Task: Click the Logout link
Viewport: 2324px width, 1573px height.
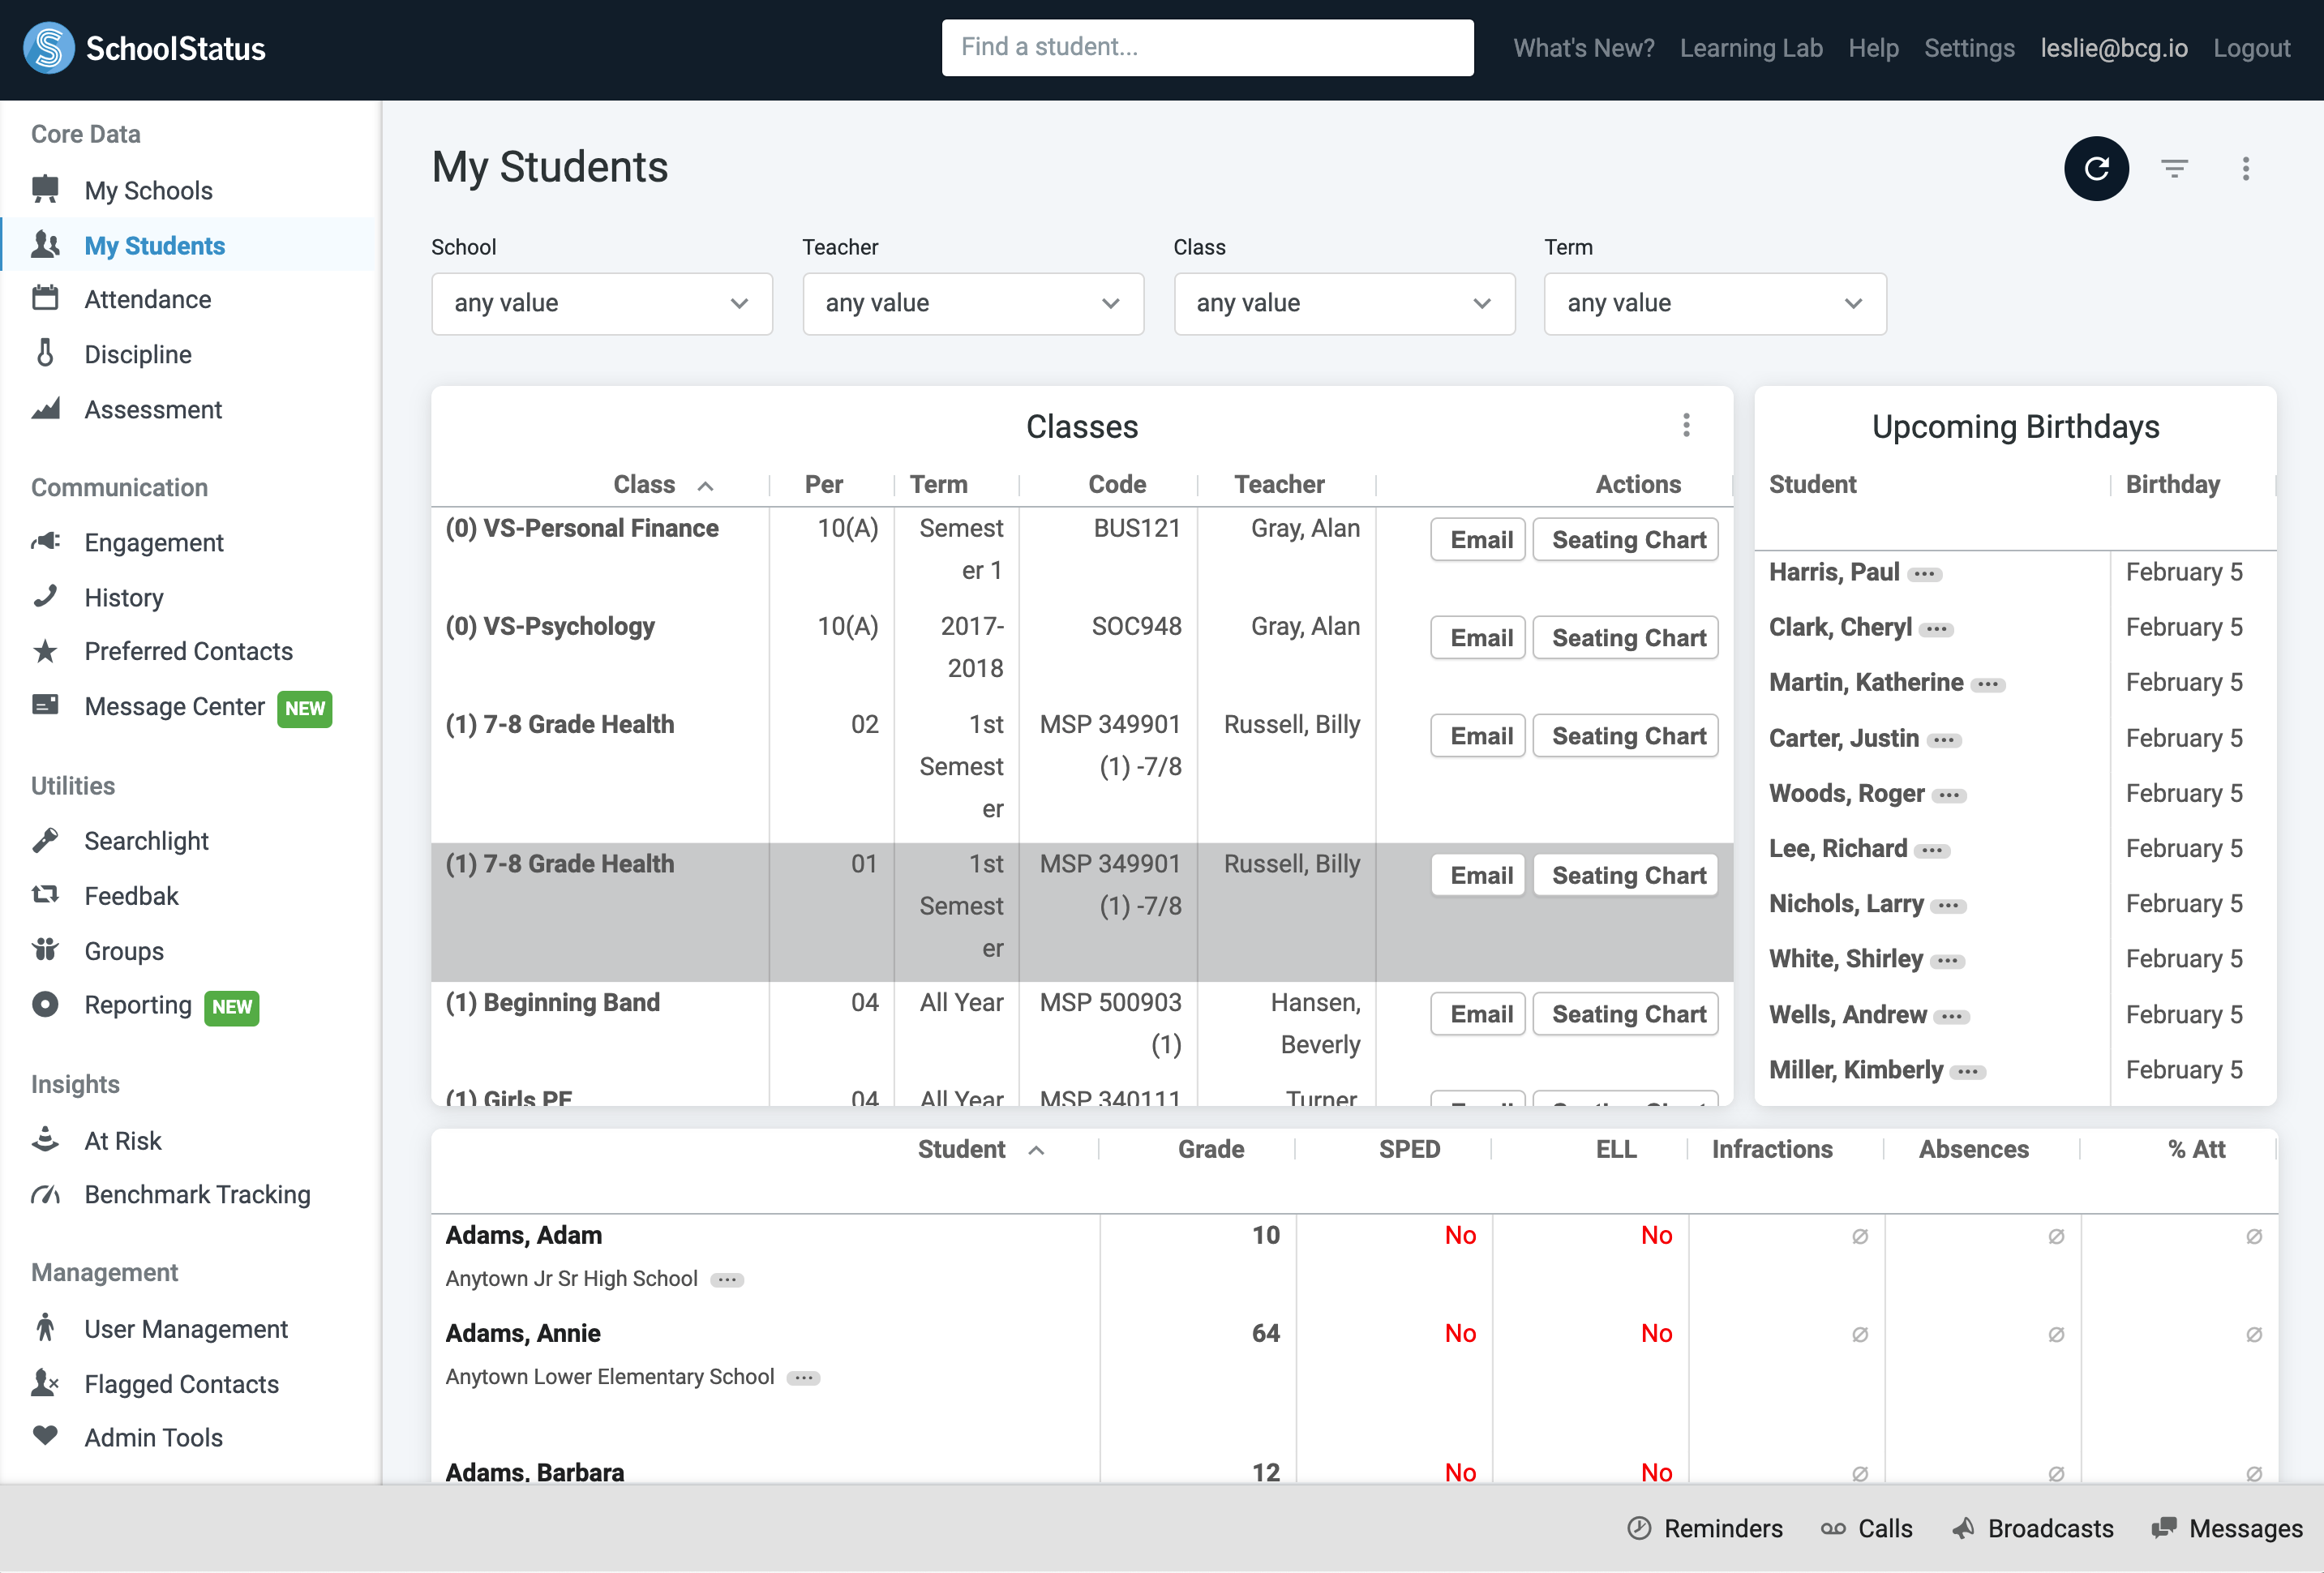Action: (x=2251, y=48)
